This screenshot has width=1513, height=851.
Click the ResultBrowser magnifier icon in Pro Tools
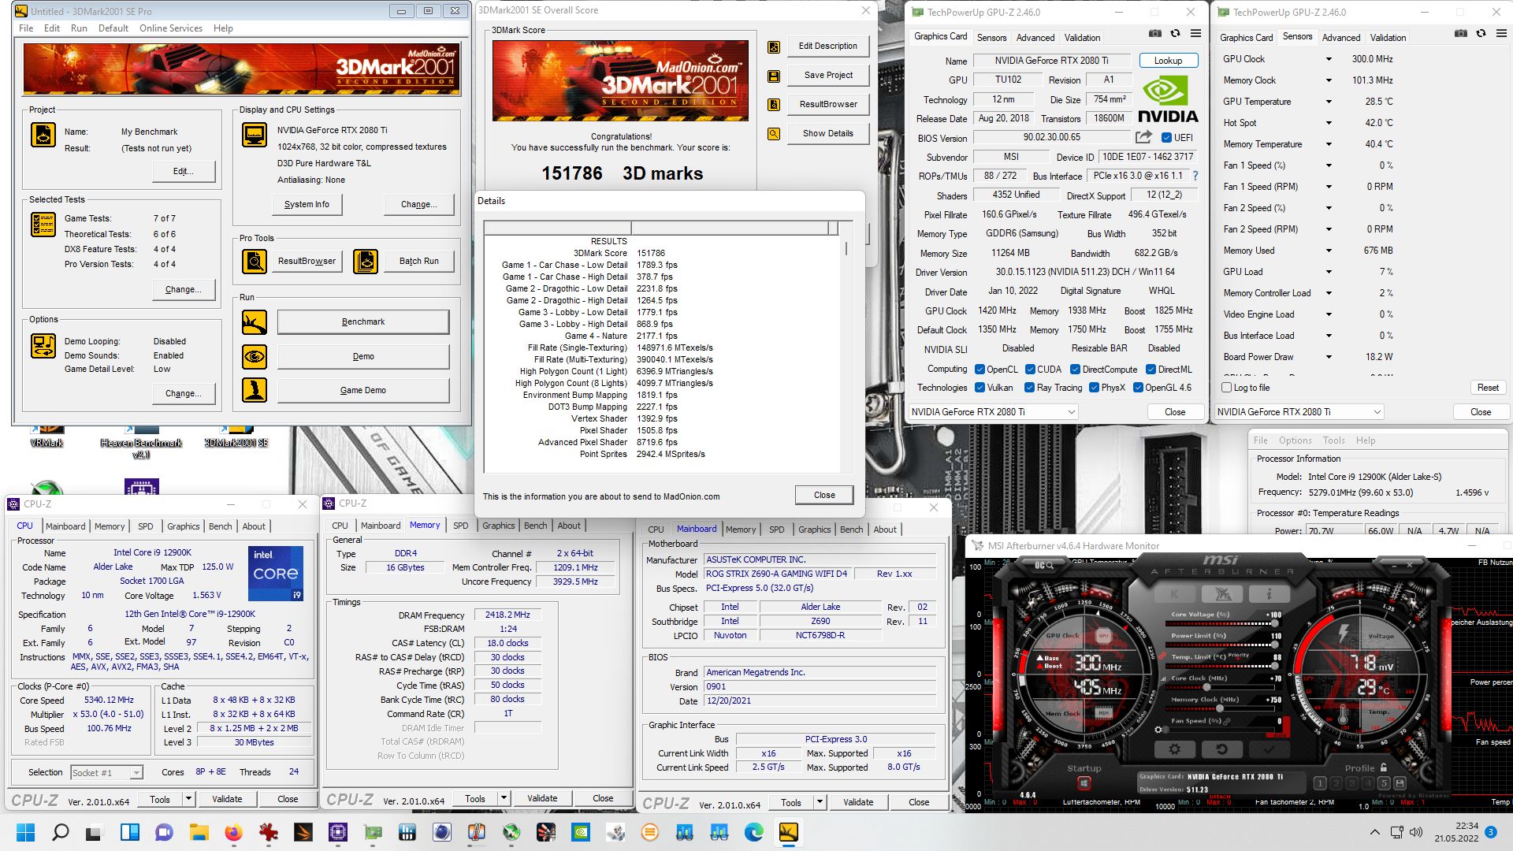[255, 261]
